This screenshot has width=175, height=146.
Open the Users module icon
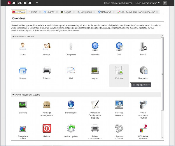click(x=23, y=46)
